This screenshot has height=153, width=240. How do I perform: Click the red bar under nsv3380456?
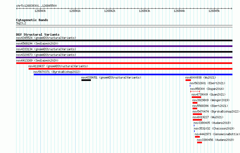pyautogui.click(x=200, y=142)
